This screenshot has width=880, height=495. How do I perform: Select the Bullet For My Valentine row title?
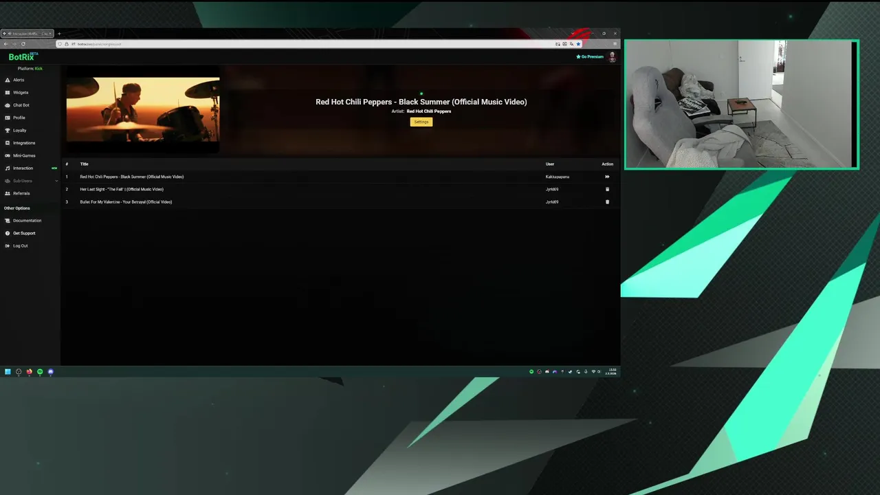coord(126,202)
